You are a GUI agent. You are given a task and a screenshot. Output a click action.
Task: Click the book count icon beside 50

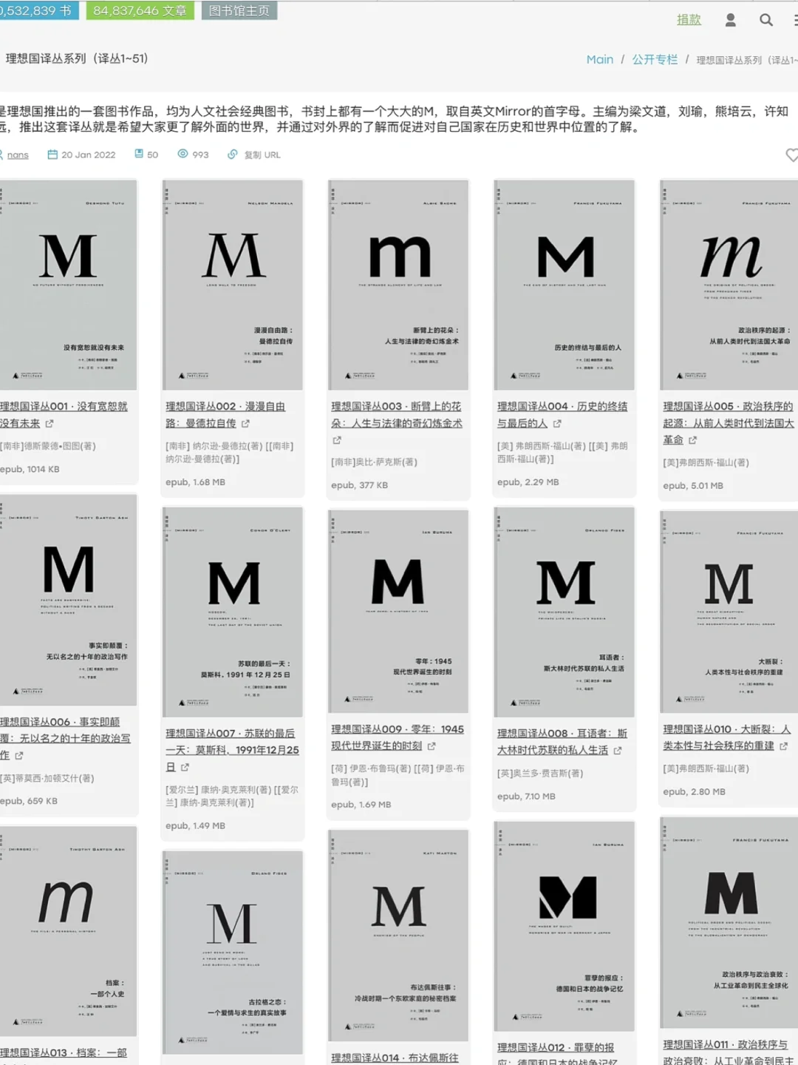click(139, 154)
